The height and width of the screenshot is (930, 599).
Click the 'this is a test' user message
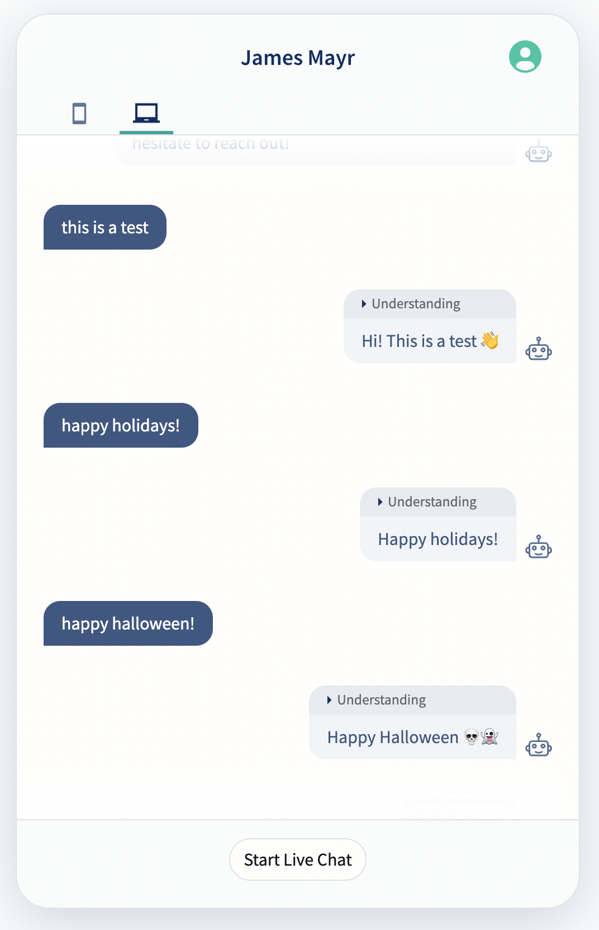click(105, 227)
